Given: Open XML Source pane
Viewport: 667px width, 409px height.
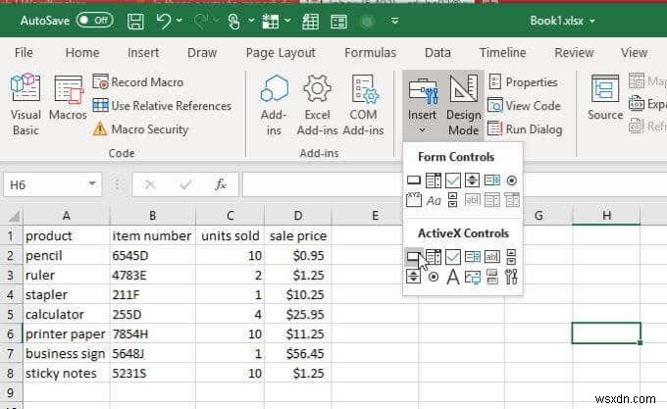Looking at the screenshot, I should (x=605, y=98).
